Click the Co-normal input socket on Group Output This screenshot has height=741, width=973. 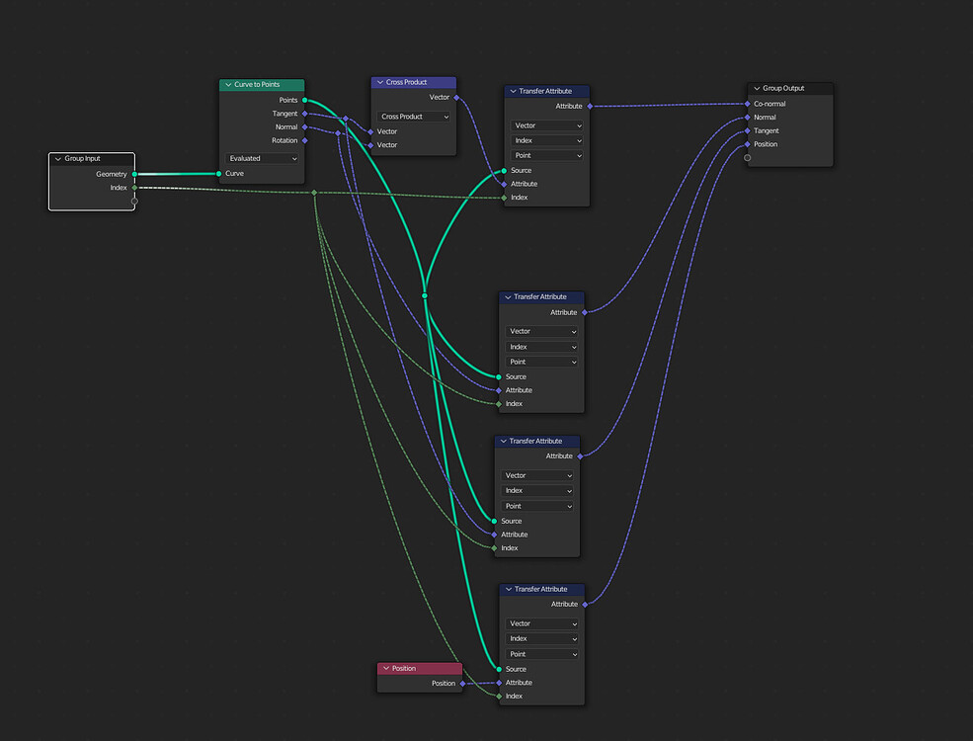(748, 103)
